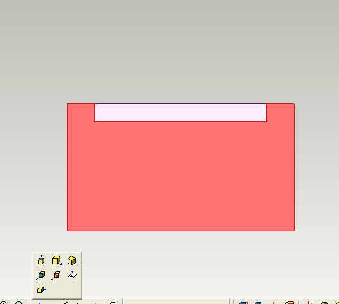Screen dimensions: 339x304
Task: Select the Top view cube icon
Action: point(41,260)
